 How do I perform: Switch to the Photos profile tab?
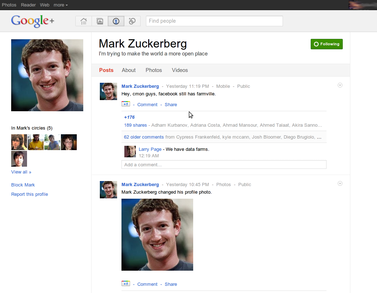click(154, 70)
